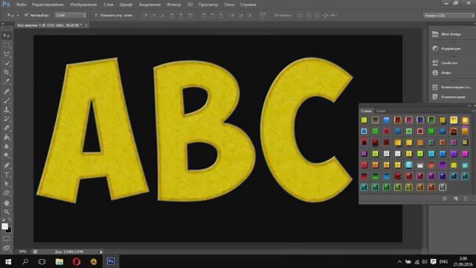Click the background color swatch
Image resolution: width=476 pixels, height=268 pixels.
tap(9, 230)
